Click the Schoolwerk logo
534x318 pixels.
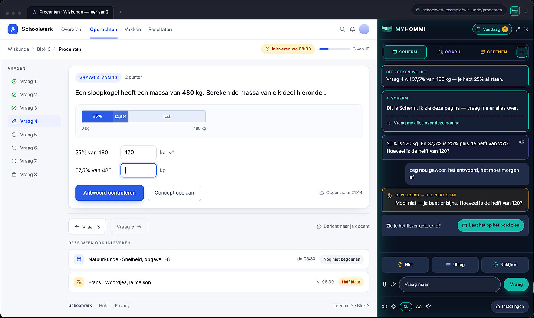pos(30,29)
